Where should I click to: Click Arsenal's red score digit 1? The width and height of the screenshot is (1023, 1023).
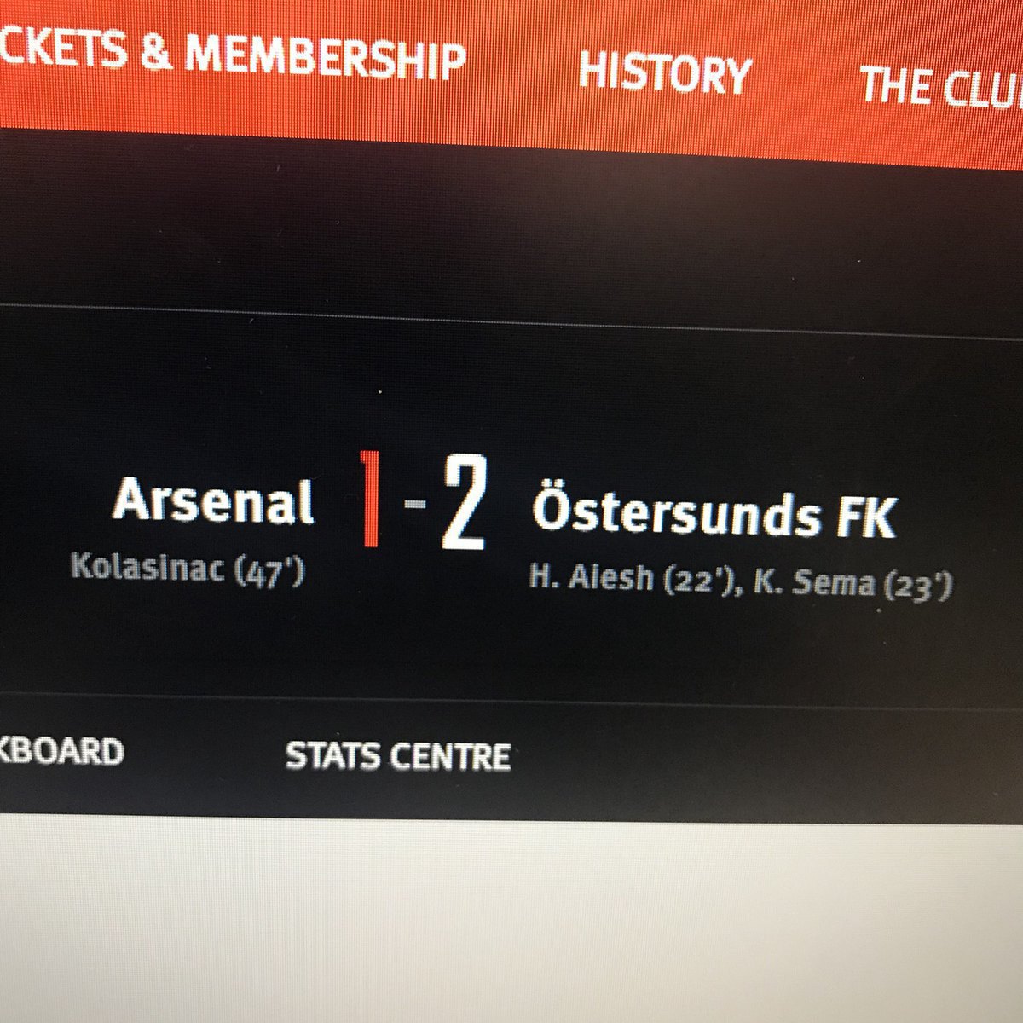point(370,500)
